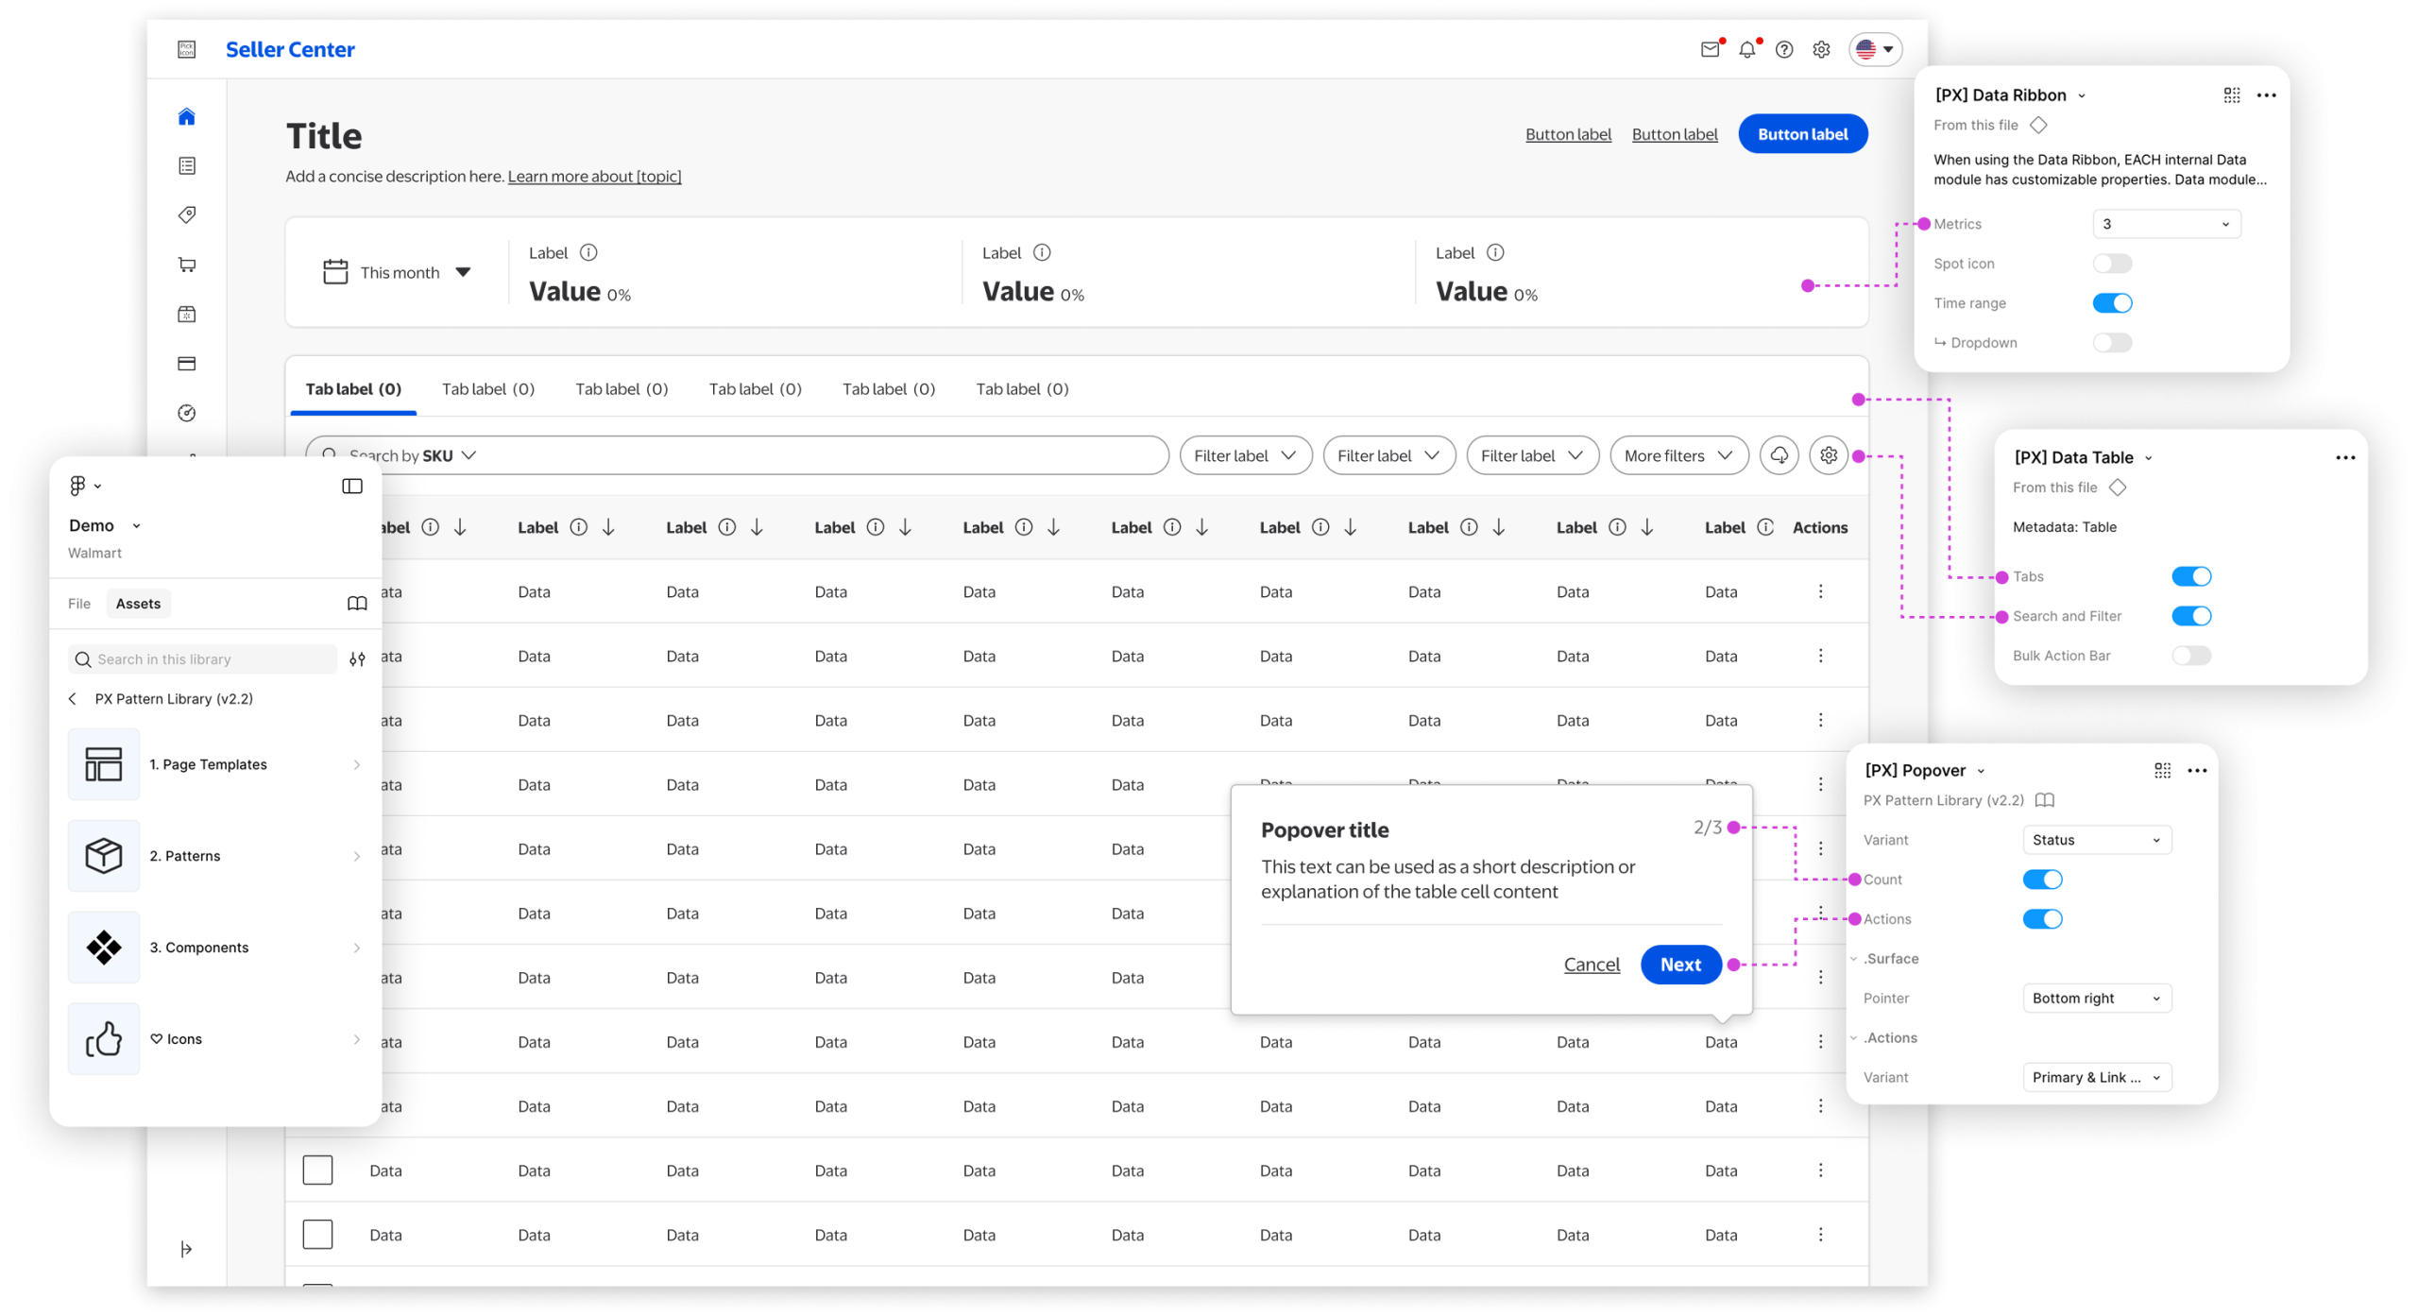Enable the Spot icon toggle

tap(2112, 264)
